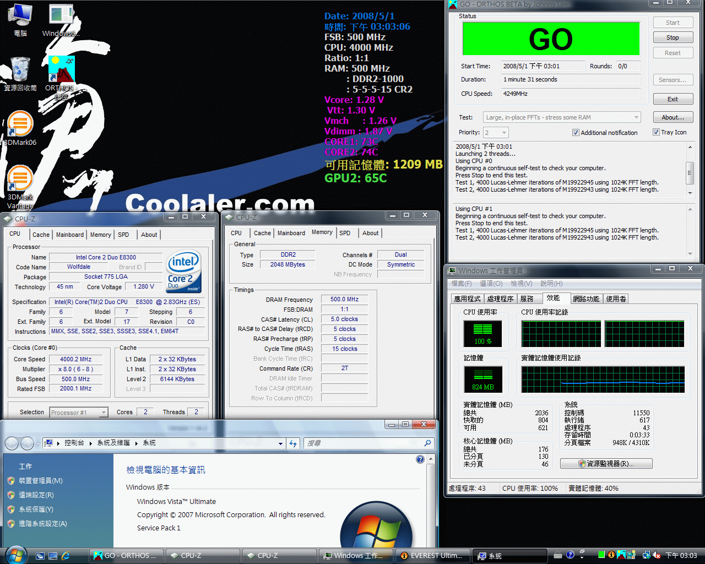Switch to Cache tab in CPU-Z memory window
Viewport: 705px width, 564px height.
[x=262, y=233]
